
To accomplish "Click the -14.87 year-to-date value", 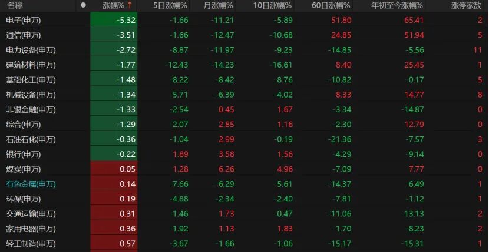I will pos(412,109).
